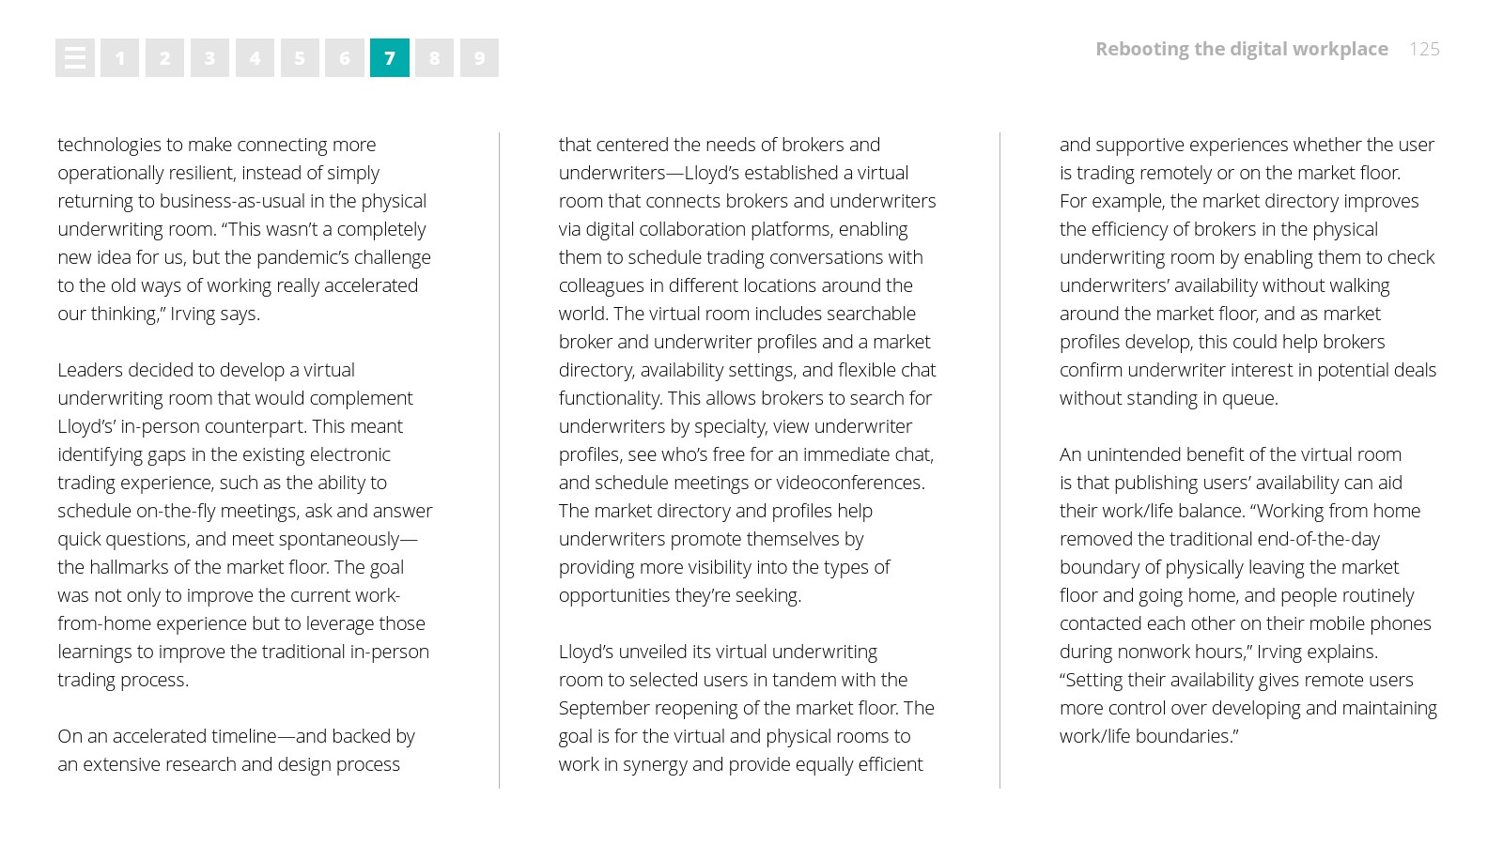Open the hamburger contents menu
The height and width of the screenshot is (845, 1503).
(75, 58)
